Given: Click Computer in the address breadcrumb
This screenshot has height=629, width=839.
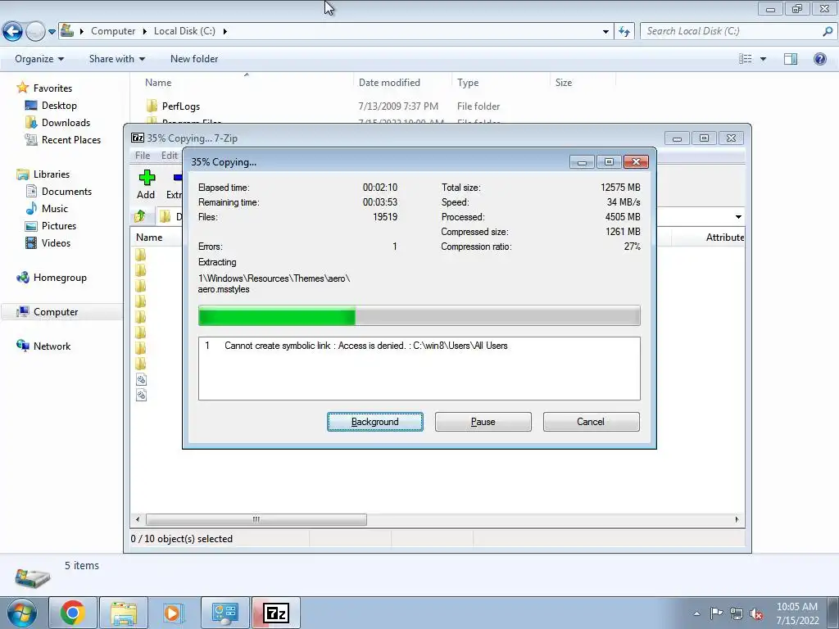Looking at the screenshot, I should point(113,31).
